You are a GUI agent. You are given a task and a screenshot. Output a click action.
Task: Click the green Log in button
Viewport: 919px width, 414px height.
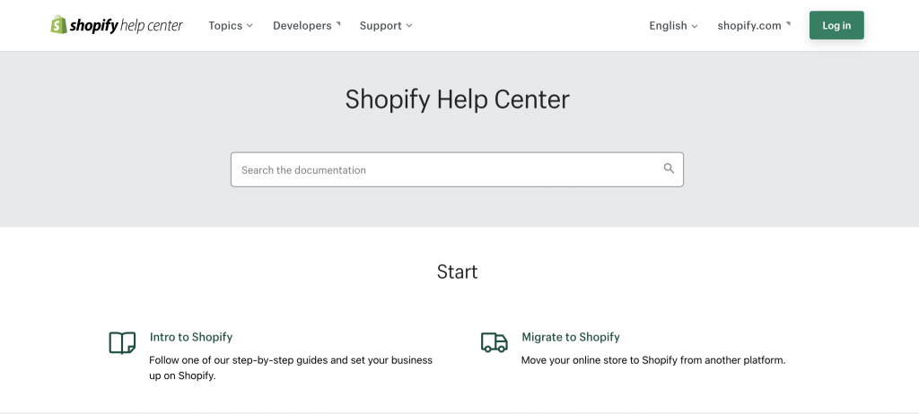[x=836, y=25]
